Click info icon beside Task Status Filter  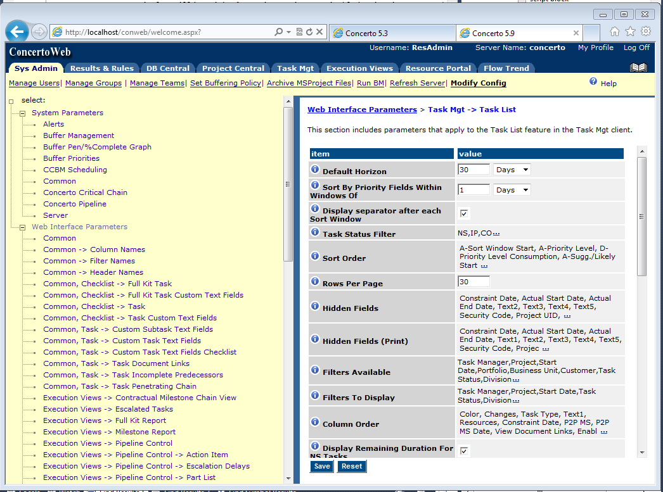(x=315, y=232)
